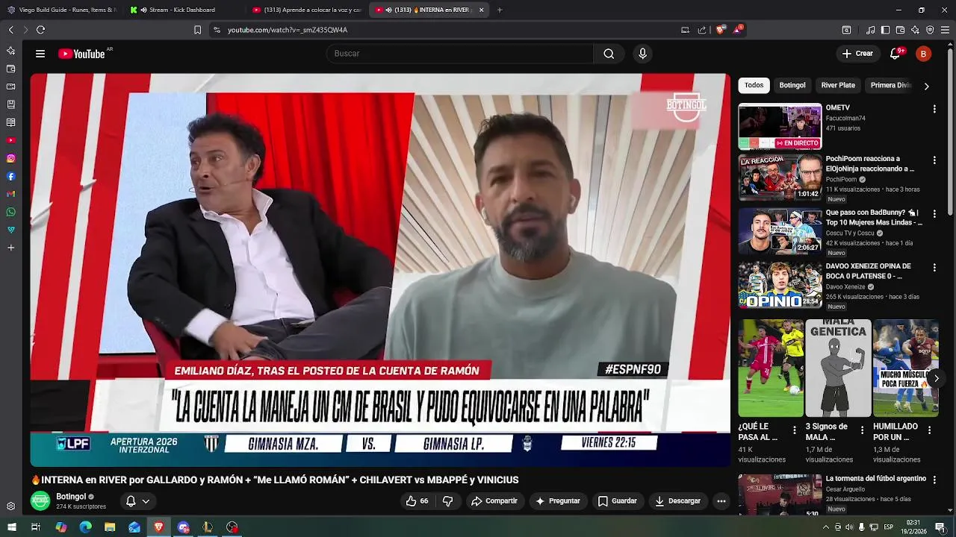956x537 pixels.
Task: Open Brave playlist music note icon
Action: click(x=870, y=30)
